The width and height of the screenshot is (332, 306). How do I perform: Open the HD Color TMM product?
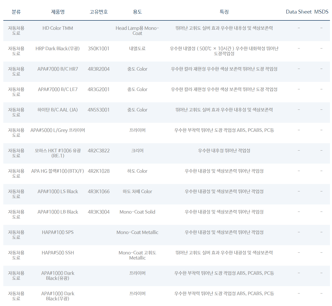click(x=58, y=28)
